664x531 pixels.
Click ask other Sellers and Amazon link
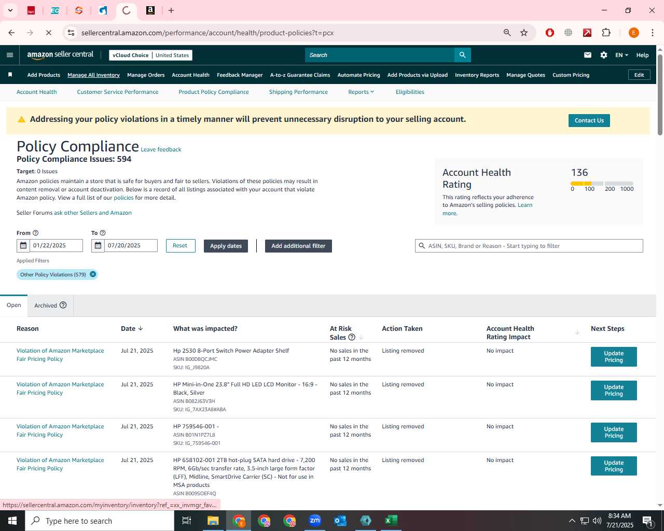click(x=93, y=213)
